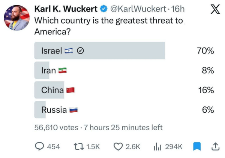The height and width of the screenshot is (158, 225).
Task: Click the 56,610 votes count
Action: (56, 128)
